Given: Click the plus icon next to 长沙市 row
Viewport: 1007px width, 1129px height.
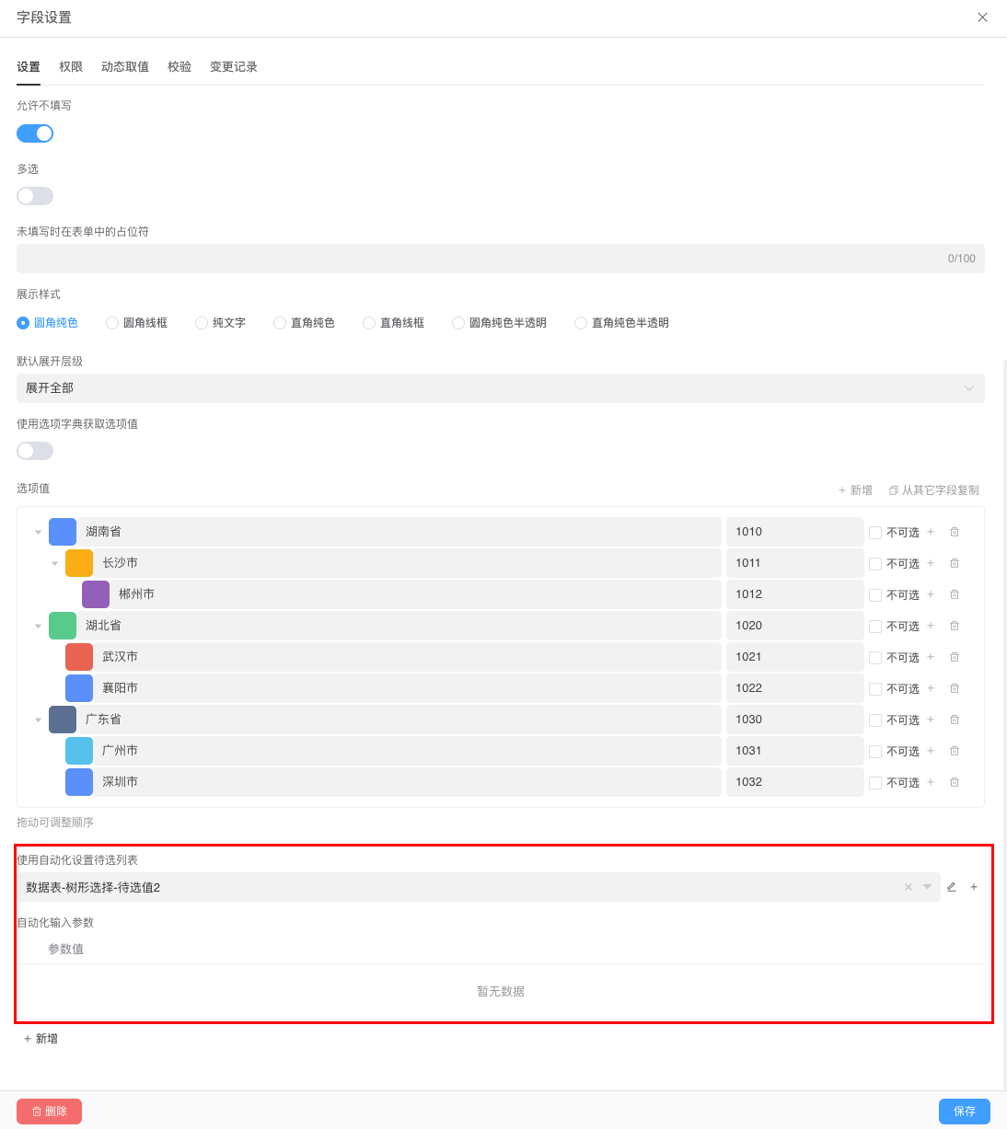Looking at the screenshot, I should (931, 562).
